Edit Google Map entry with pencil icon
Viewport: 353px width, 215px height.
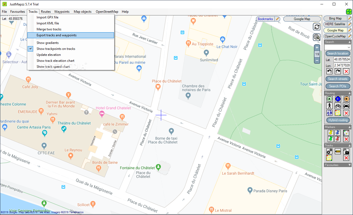click(350, 30)
